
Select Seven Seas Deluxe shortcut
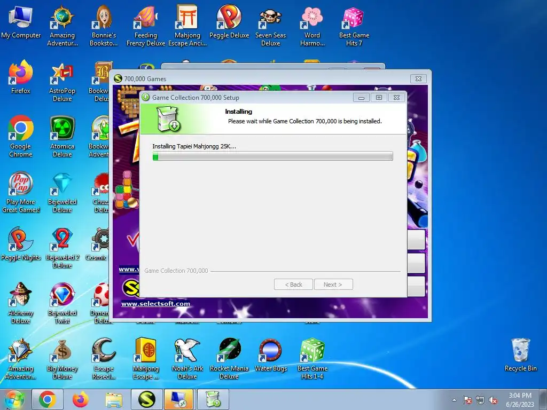270,26
